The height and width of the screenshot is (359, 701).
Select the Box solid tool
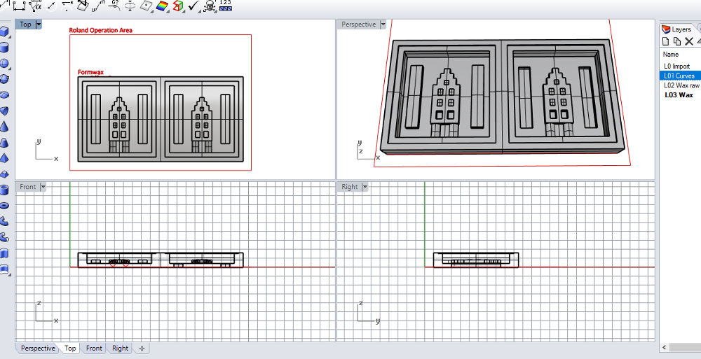pos(4,31)
